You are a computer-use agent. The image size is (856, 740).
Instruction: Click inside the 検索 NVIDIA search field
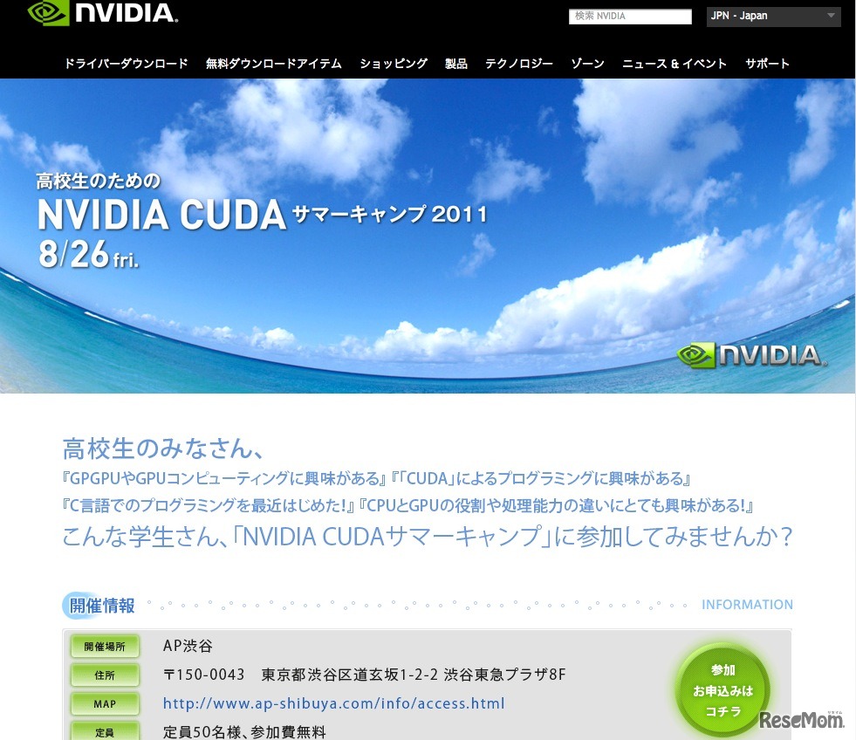[x=630, y=16]
